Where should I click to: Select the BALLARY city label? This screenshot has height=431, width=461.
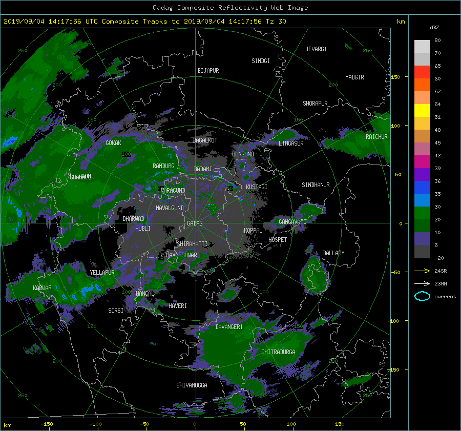(x=333, y=253)
